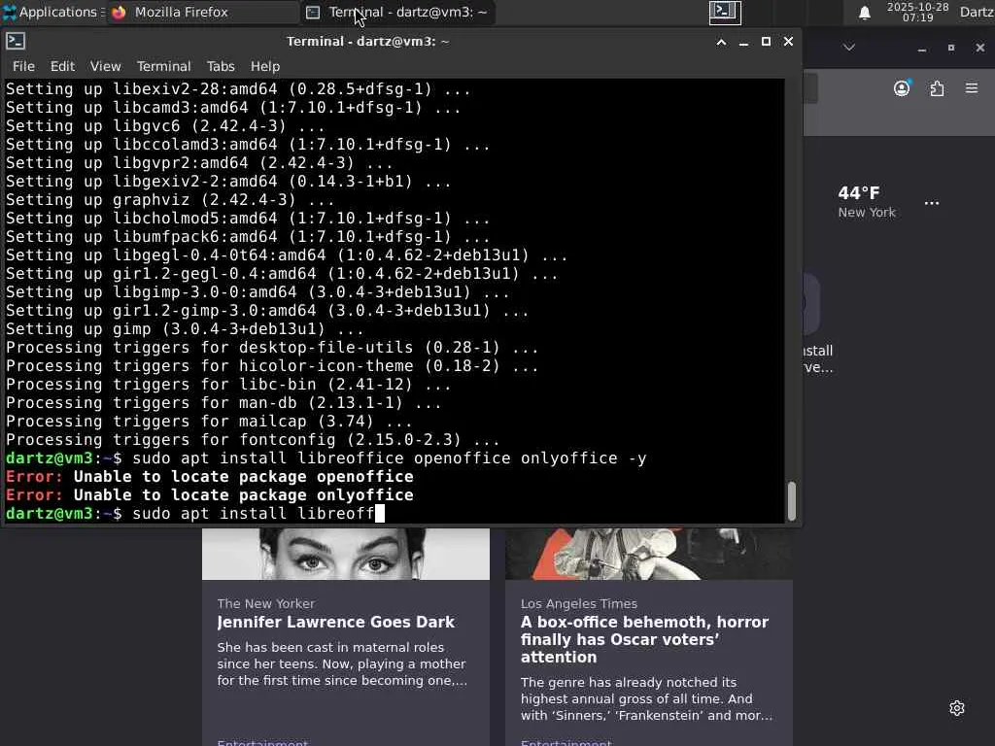This screenshot has width=995, height=746.
Task: Click the terminal launcher icon in the top panel
Action: click(725, 12)
